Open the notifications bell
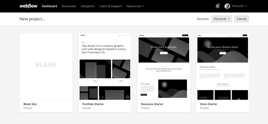This screenshot has height=124, width=268. pos(217,6)
